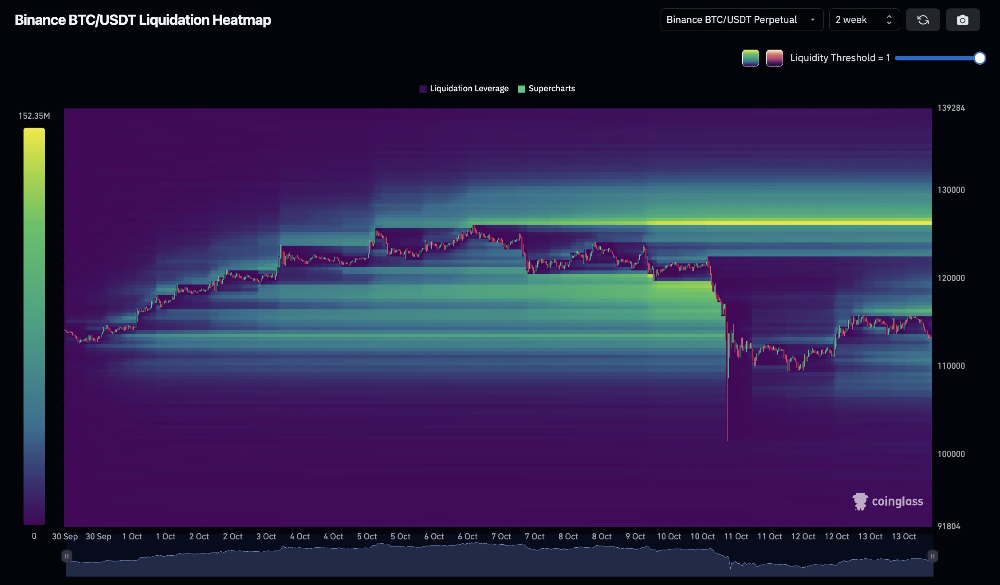Toggle the Supercharts legend item
Screen dimensions: 1000x585
551,89
